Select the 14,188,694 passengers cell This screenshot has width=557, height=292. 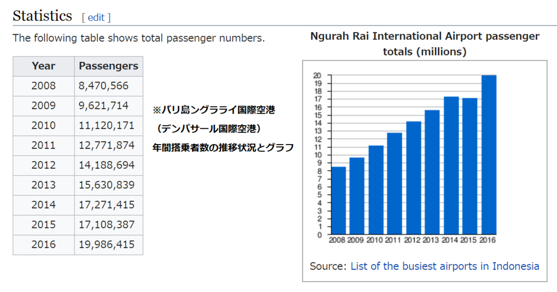(108, 165)
